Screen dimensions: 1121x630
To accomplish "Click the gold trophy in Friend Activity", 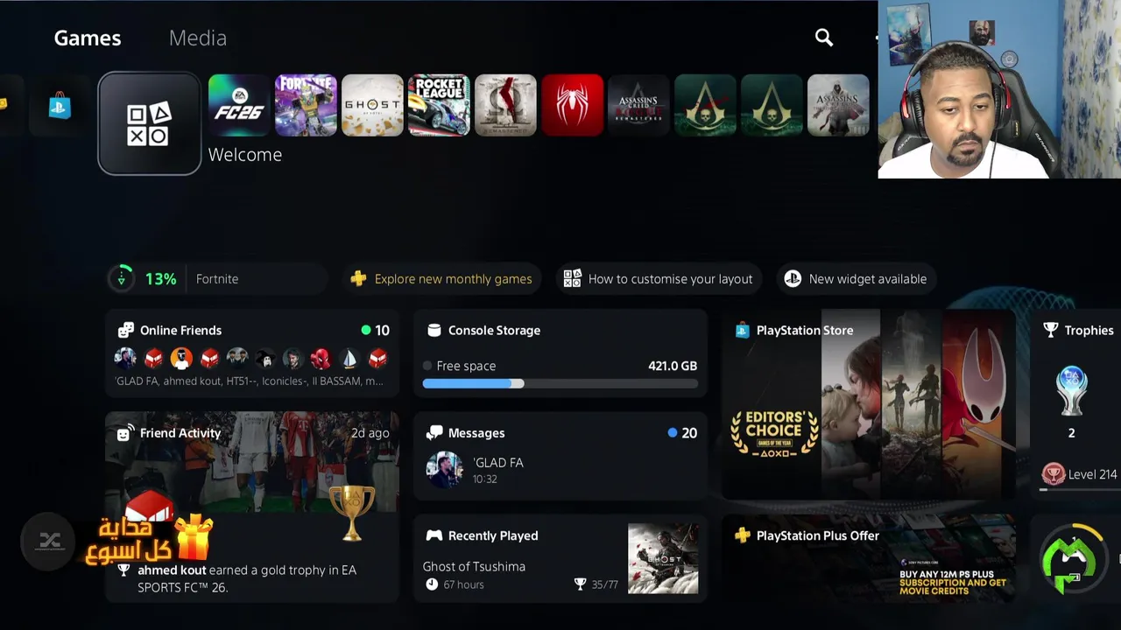I will coord(352,513).
